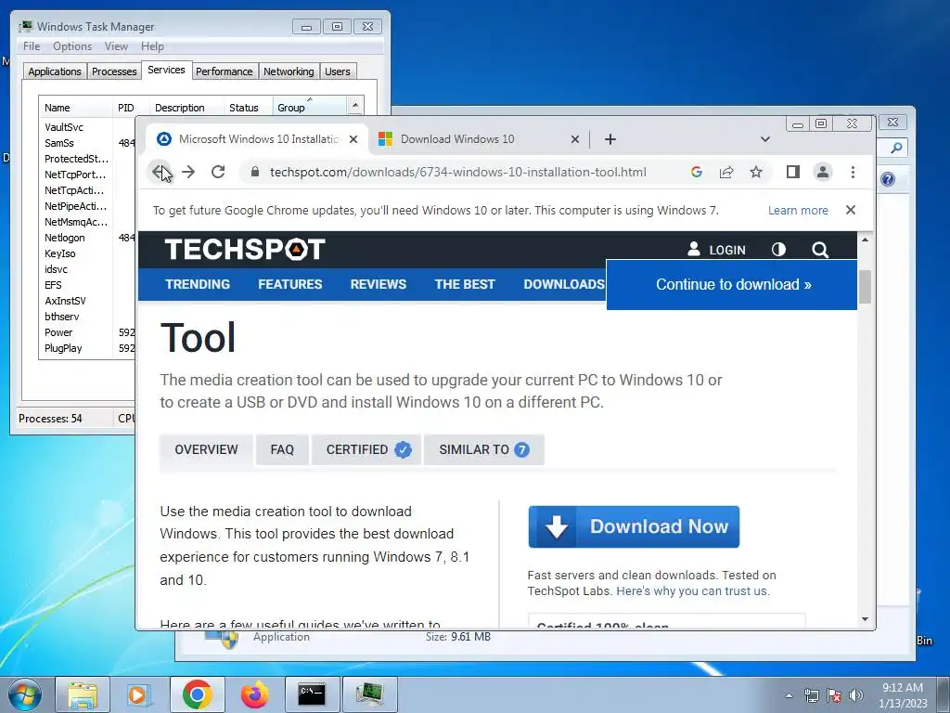Open Chrome side panel icon

pyautogui.click(x=792, y=172)
